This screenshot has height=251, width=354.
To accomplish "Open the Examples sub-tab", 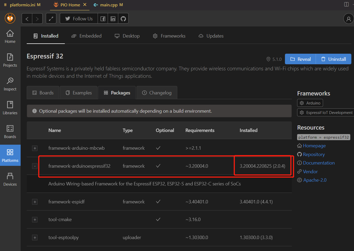I will 79,93.
